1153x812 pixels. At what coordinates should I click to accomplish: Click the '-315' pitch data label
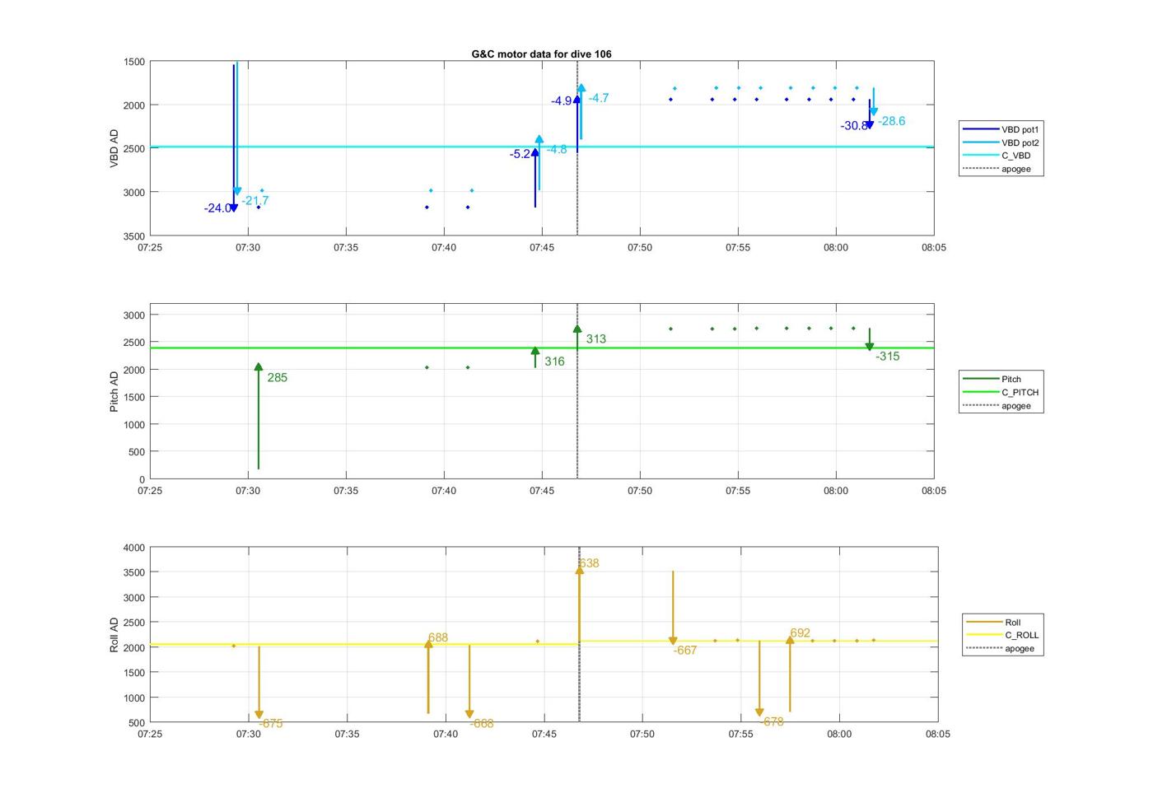(888, 357)
